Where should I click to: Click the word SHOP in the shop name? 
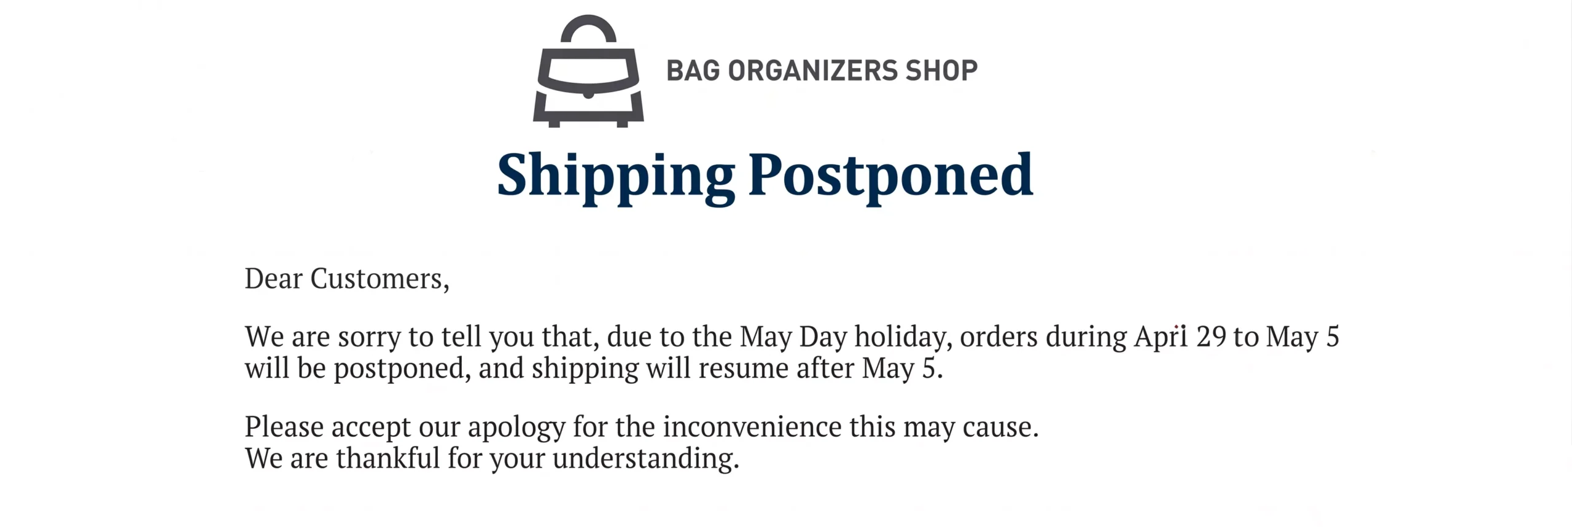click(x=941, y=71)
